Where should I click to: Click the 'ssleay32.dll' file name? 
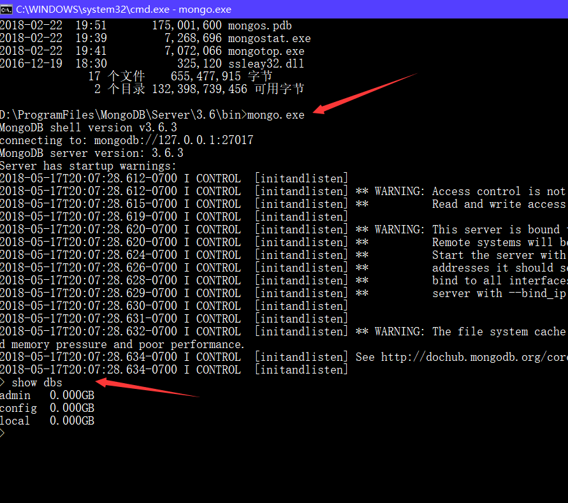tap(266, 64)
